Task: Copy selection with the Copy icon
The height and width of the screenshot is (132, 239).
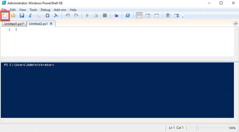Action: (x=39, y=15)
